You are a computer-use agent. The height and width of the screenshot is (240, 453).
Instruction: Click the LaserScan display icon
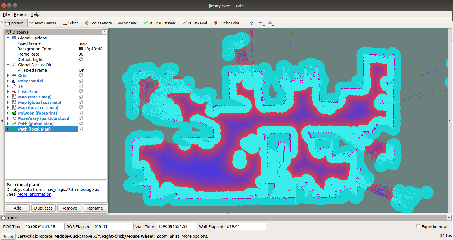coord(14,91)
